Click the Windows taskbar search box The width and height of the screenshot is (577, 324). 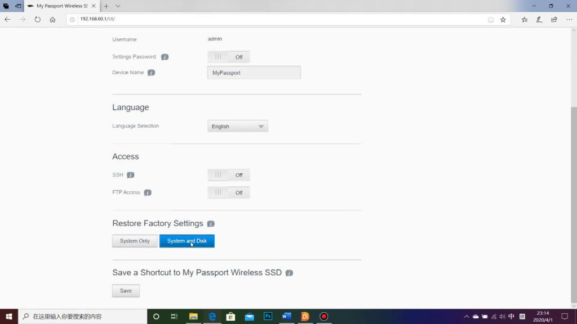pos(82,316)
